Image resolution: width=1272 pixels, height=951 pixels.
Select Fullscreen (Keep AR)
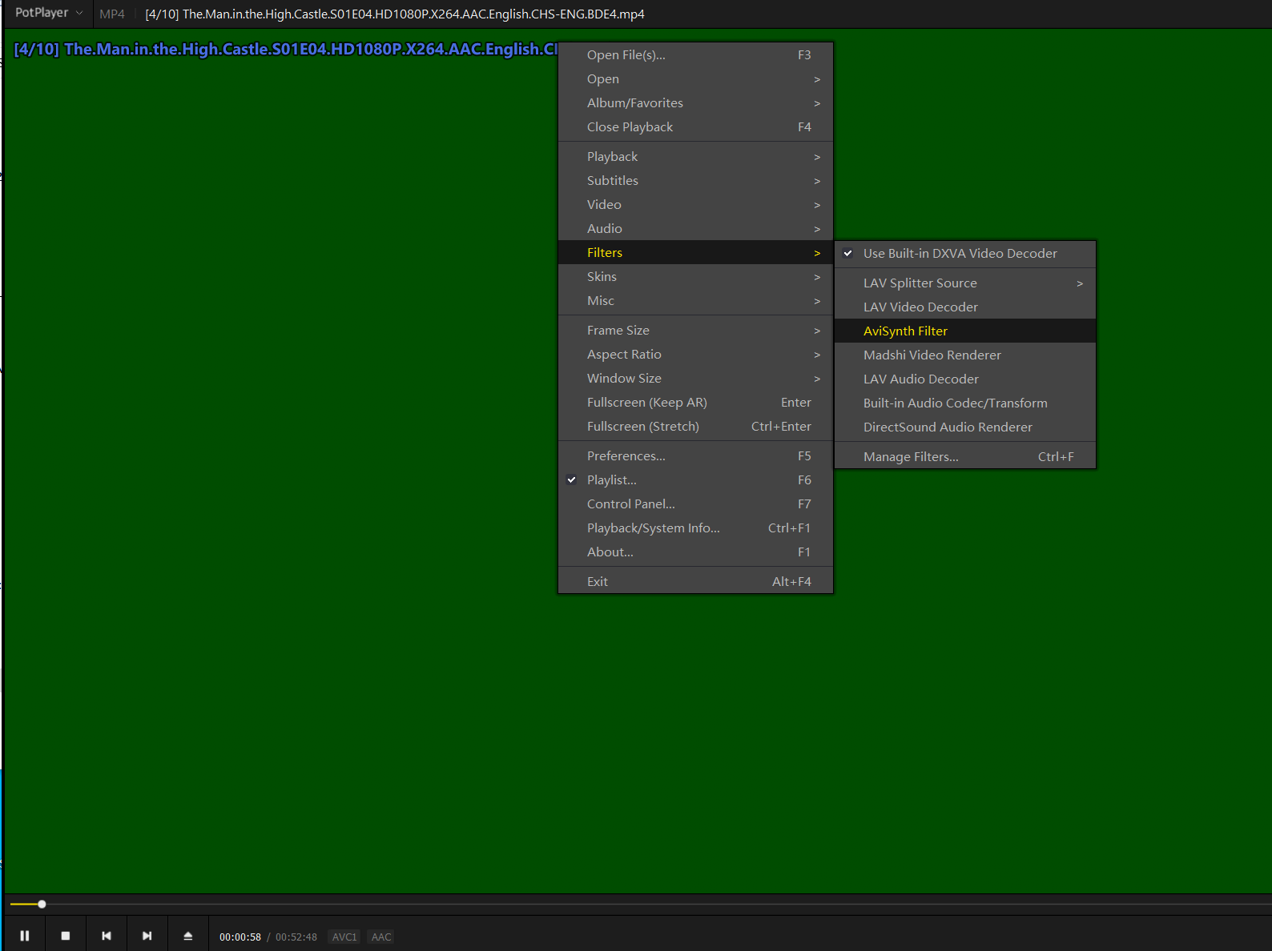pyautogui.click(x=695, y=403)
